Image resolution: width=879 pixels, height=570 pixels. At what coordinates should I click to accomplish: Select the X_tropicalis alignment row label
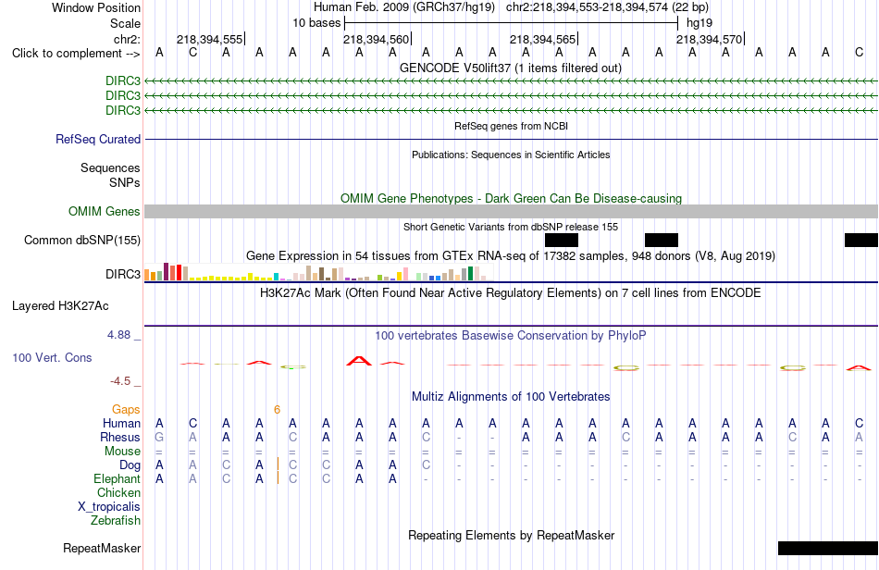coord(109,507)
